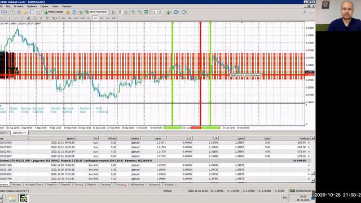The height and width of the screenshot is (203, 361).
Task: Delete buy limit order at 1.29570
Action: tap(309, 165)
